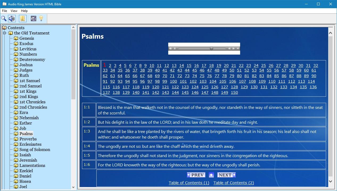Go to Psalm chapter 150 link

coord(234,93)
